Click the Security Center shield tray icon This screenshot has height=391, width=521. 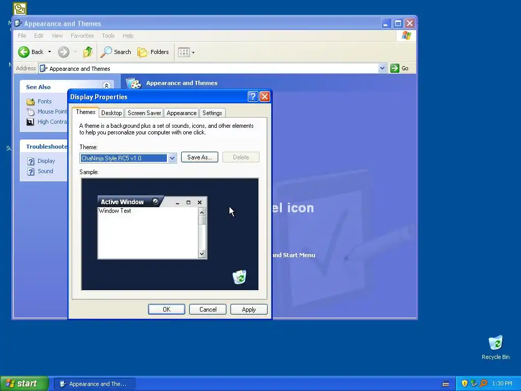click(465, 384)
